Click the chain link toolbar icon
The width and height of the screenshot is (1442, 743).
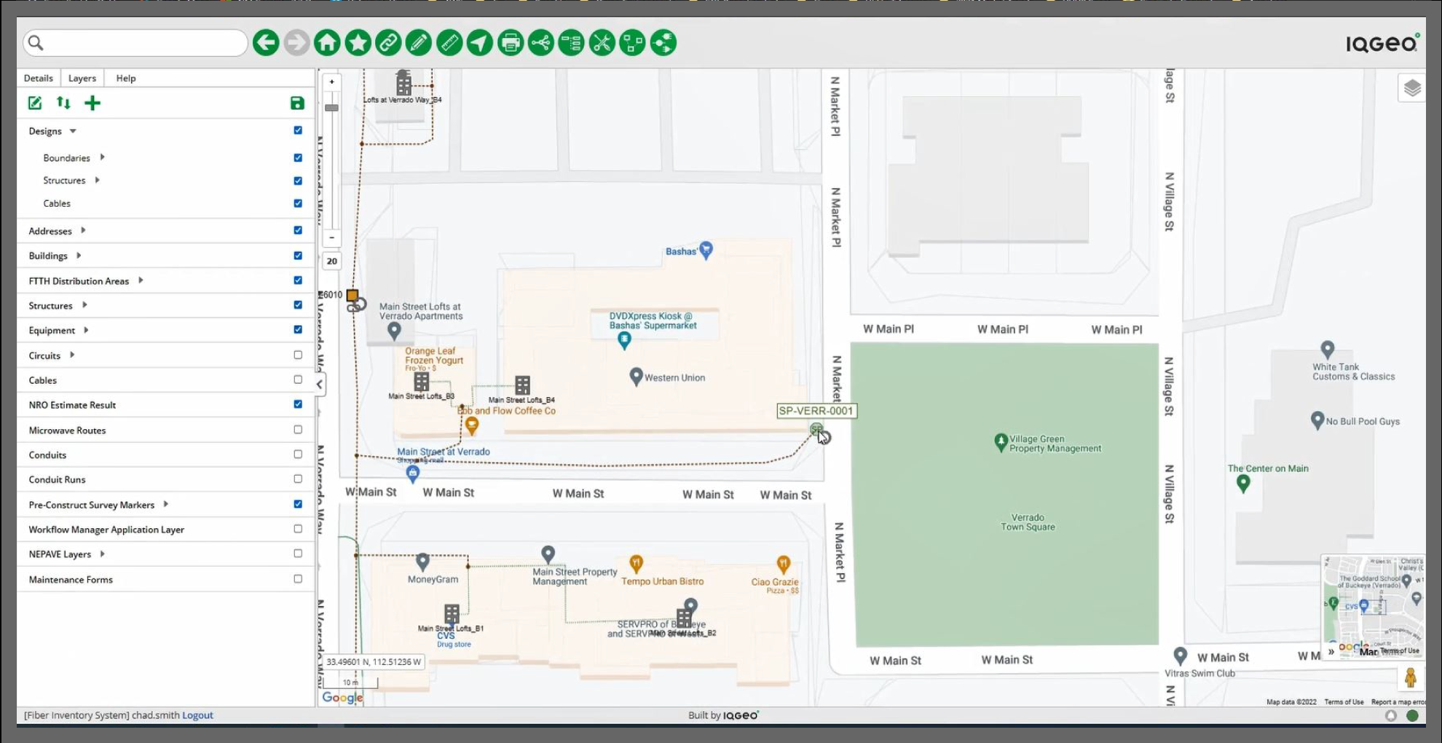click(x=388, y=43)
